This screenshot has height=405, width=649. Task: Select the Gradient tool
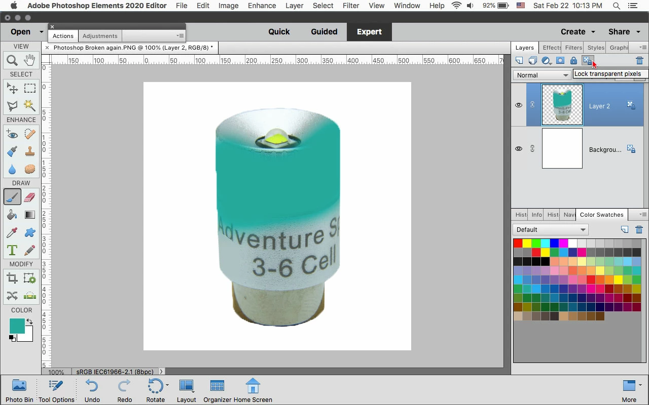[29, 215]
